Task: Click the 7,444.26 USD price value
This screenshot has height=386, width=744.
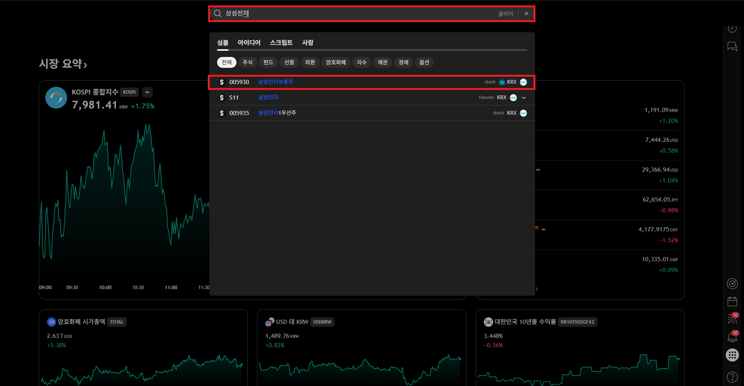Action: 661,140
